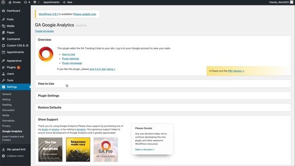The width and height of the screenshot is (295, 166).
Task: Click the plus New icon in admin bar
Action: click(64, 2)
